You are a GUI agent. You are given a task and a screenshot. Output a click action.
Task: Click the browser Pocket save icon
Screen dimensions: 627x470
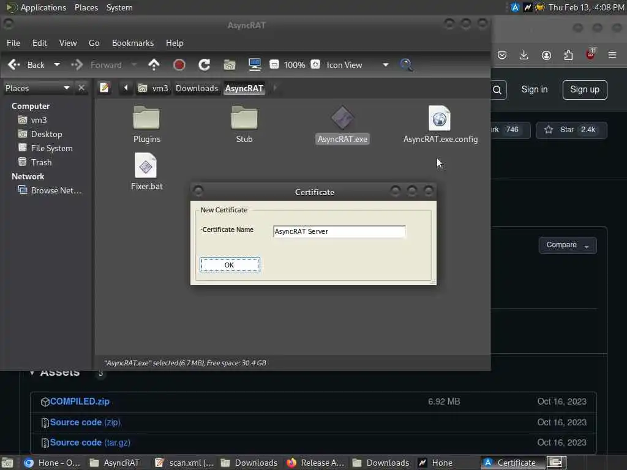point(502,55)
